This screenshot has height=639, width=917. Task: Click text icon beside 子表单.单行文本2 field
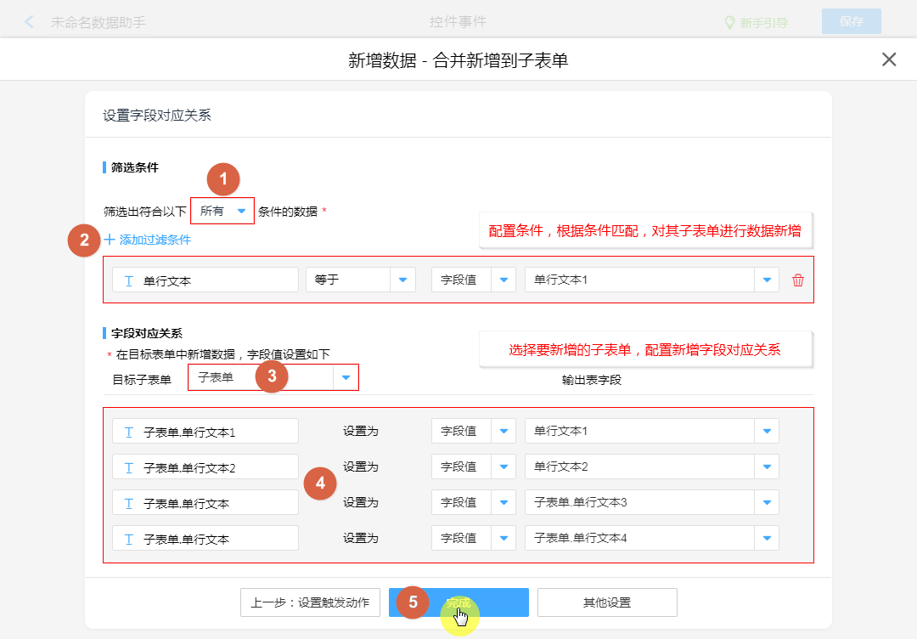click(x=129, y=467)
